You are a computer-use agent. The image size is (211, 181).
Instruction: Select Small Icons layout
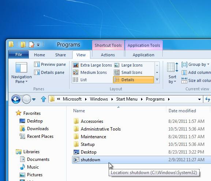point(128,72)
